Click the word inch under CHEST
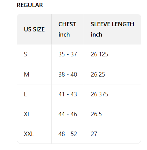Image resolution: width=147 pixels, height=150 pixels. click(x=64, y=34)
